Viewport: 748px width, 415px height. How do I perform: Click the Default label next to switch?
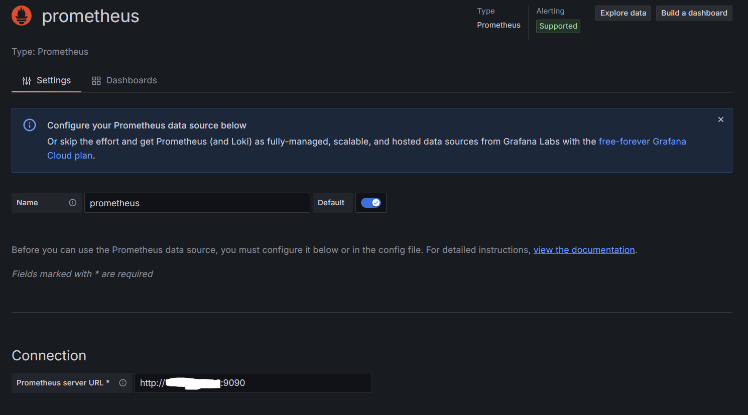tap(331, 203)
